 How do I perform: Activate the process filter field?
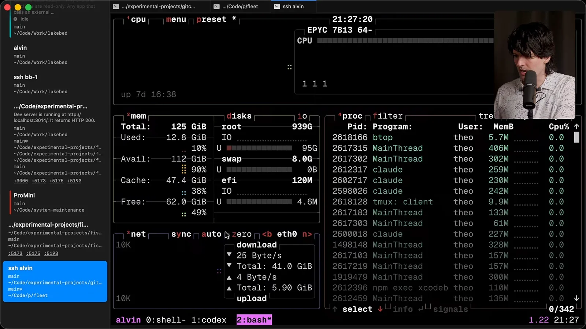click(387, 116)
